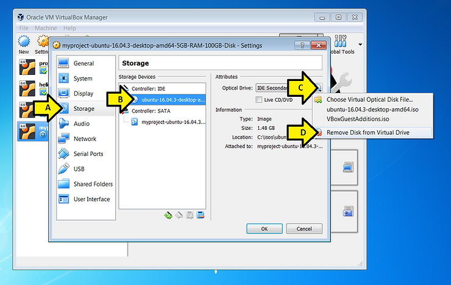The image size is (451, 285).
Task: Minimize the VirtualBox Manager window
Action: point(322,17)
